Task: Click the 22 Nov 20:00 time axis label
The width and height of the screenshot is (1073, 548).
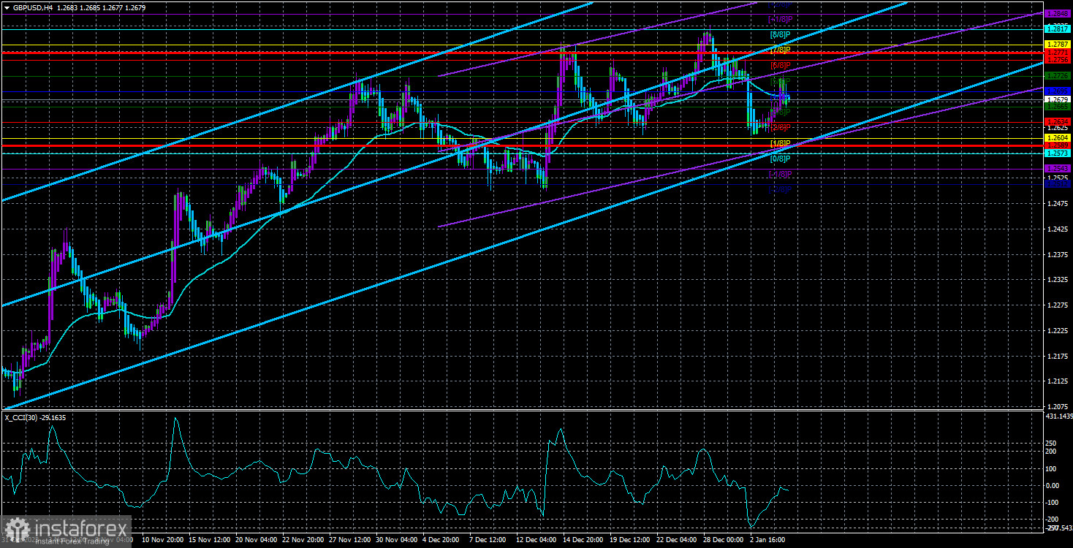Action: point(303,540)
